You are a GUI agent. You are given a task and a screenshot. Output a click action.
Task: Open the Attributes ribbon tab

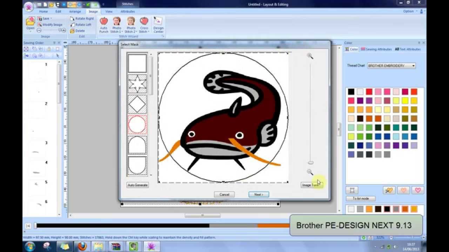pos(128,12)
